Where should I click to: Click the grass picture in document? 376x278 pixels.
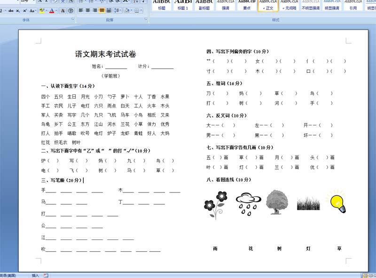[308, 203]
